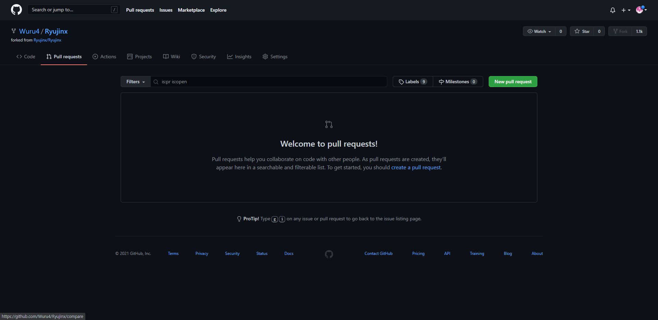Click the is:pr is:open filter field
Screen dimensions: 658x320
[269, 82]
